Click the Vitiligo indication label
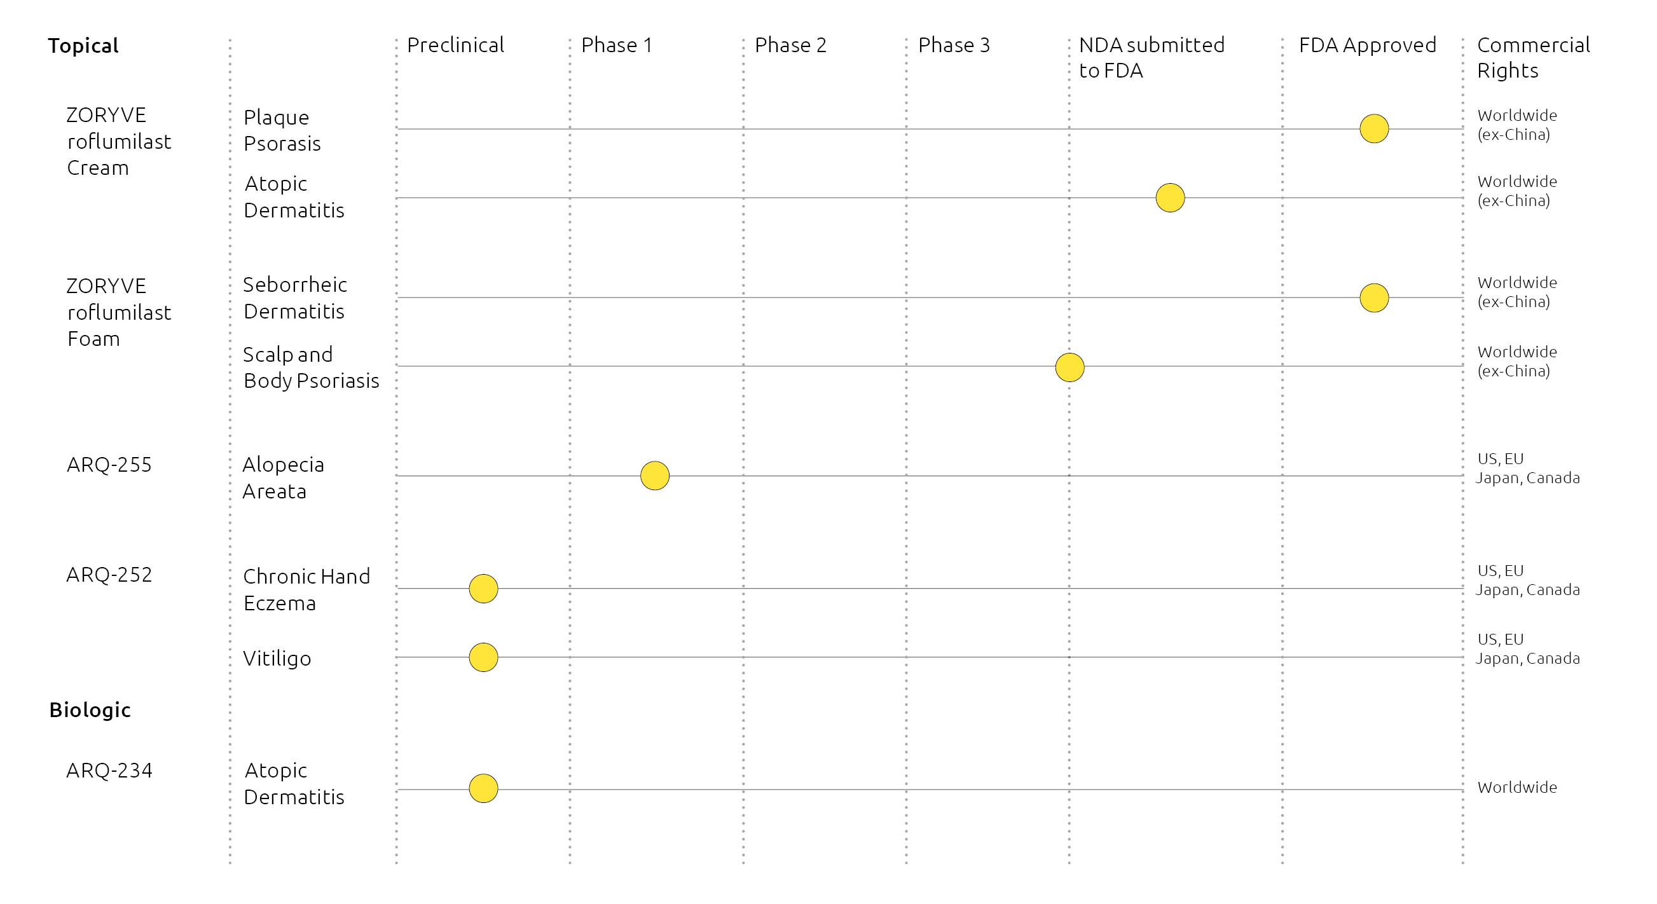This screenshot has height=904, width=1657. tap(277, 659)
